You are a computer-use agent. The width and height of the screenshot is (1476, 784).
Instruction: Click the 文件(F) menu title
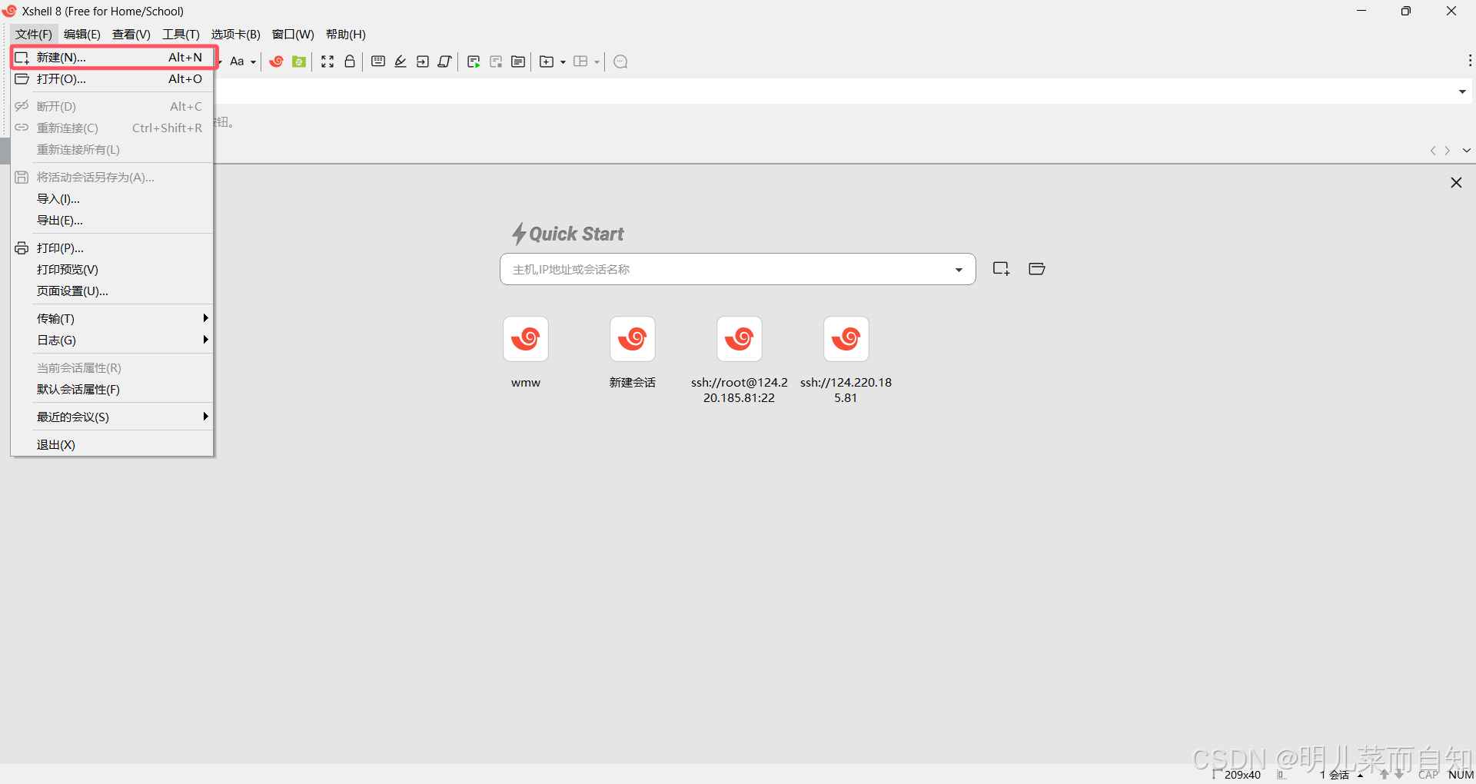point(34,35)
